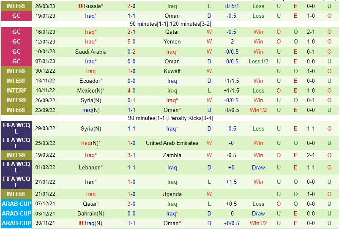Open the Kuwait team page
This screenshot has width=339, height=229.
point(172,71)
